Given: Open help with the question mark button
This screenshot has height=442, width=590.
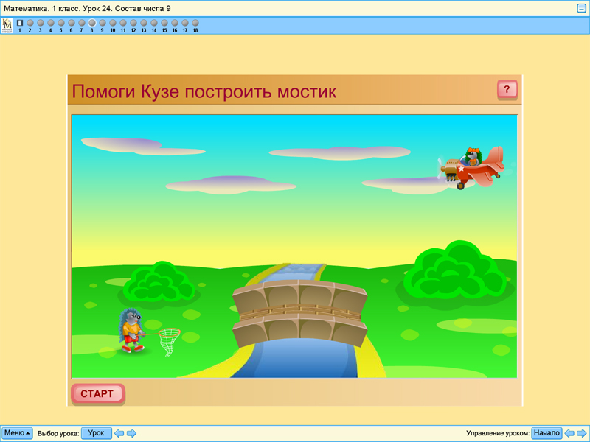Looking at the screenshot, I should pyautogui.click(x=506, y=89).
